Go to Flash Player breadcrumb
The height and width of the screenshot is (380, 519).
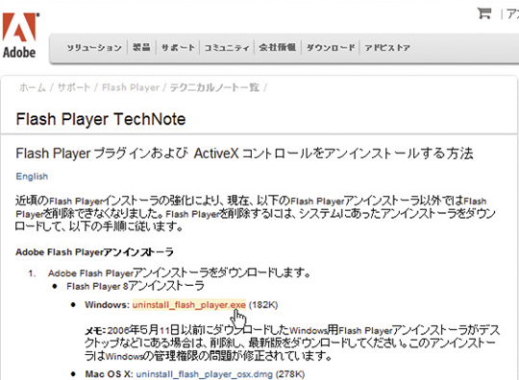(x=131, y=87)
